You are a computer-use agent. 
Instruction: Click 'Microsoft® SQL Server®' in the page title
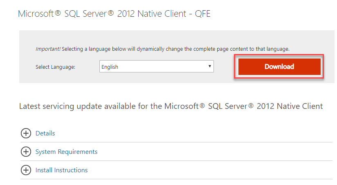point(65,14)
